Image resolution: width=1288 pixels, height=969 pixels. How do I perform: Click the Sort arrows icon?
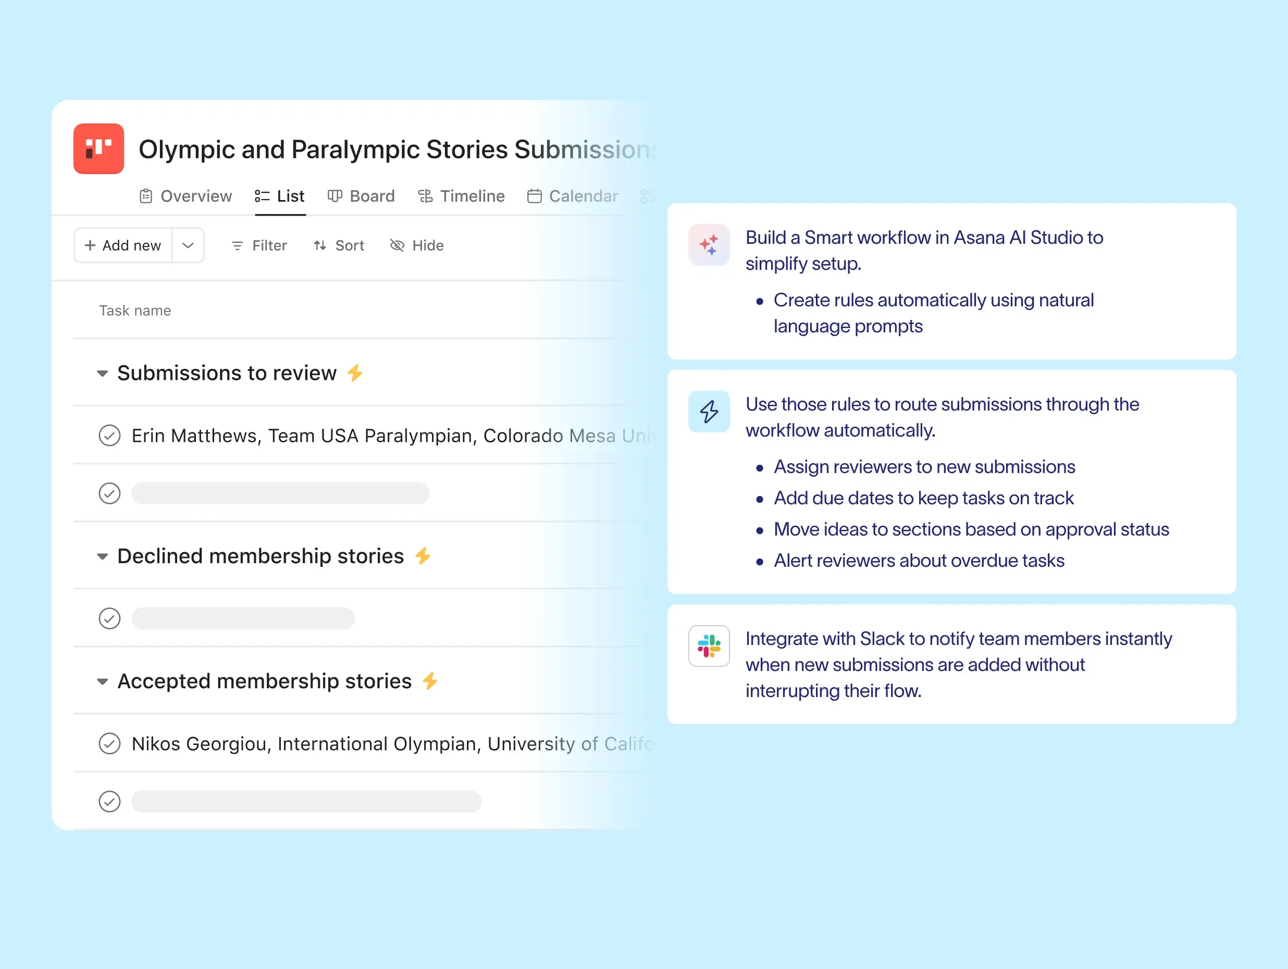pos(320,246)
